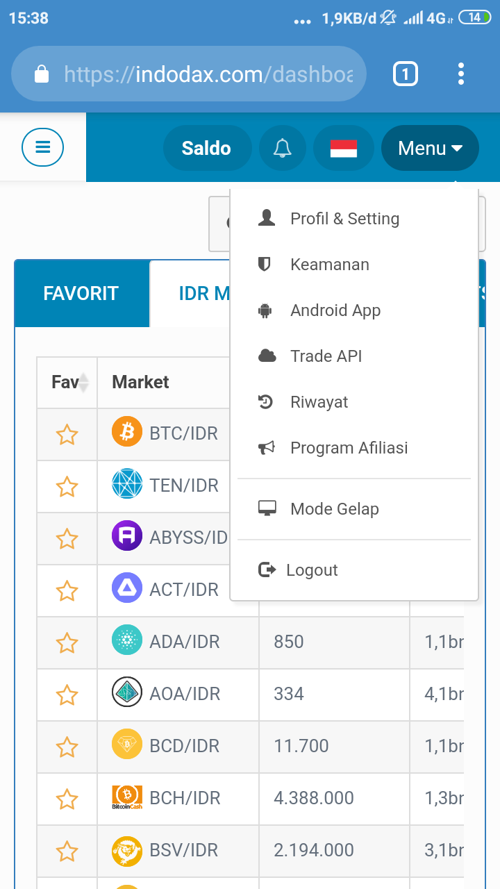Image resolution: width=500 pixels, height=889 pixels.
Task: Click the history clock icon beside Riwayat
Action: coord(265,401)
